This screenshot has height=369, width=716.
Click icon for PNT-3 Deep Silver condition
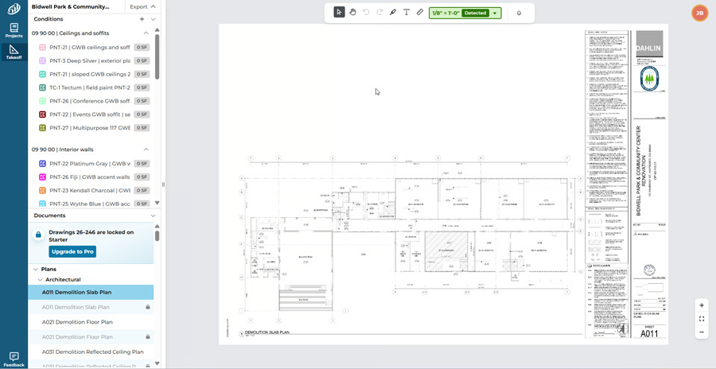[x=42, y=60]
